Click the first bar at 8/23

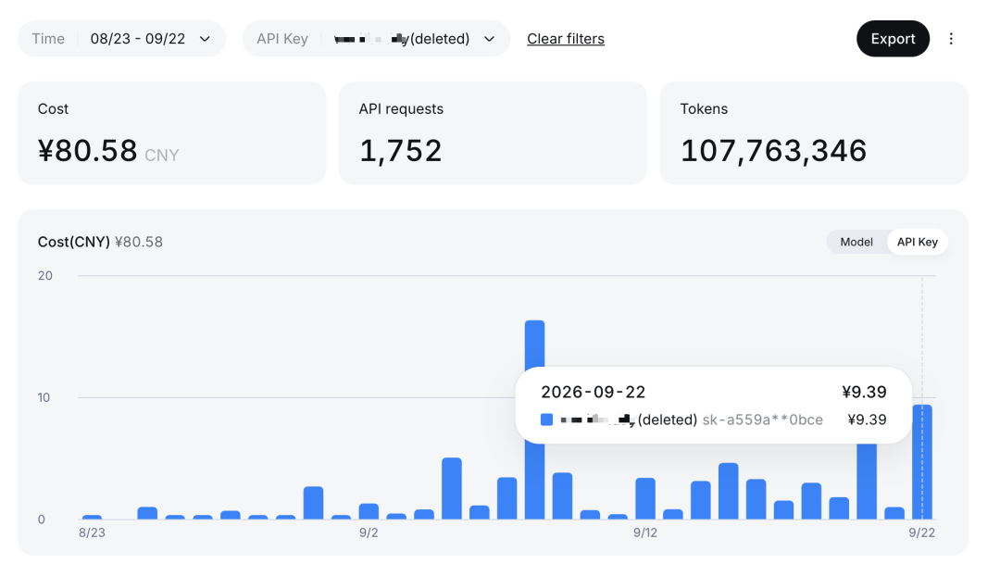tap(92, 517)
